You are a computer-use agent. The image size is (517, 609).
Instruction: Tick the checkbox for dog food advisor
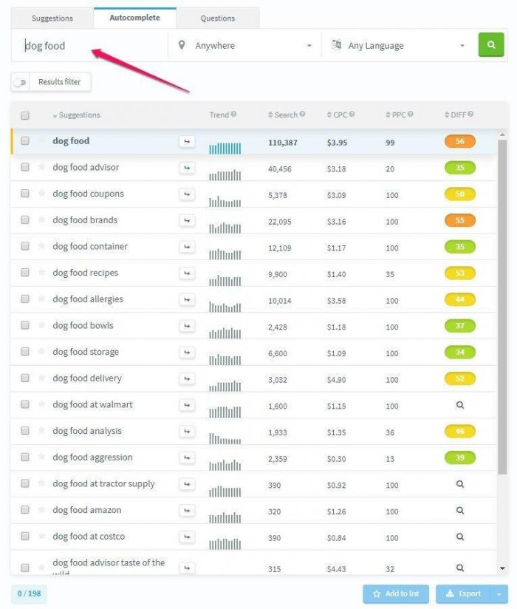click(25, 167)
